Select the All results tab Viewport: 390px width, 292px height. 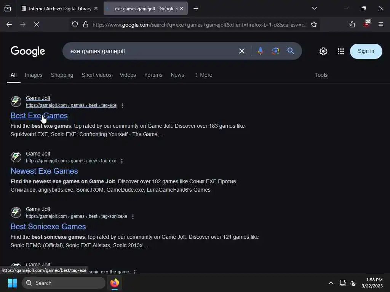14,75
